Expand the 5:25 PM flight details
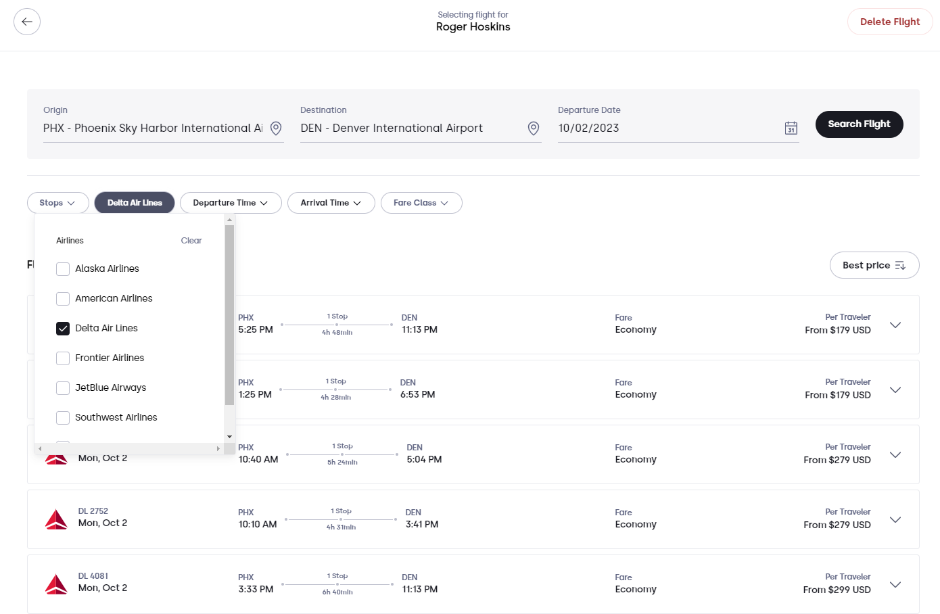 pos(895,325)
